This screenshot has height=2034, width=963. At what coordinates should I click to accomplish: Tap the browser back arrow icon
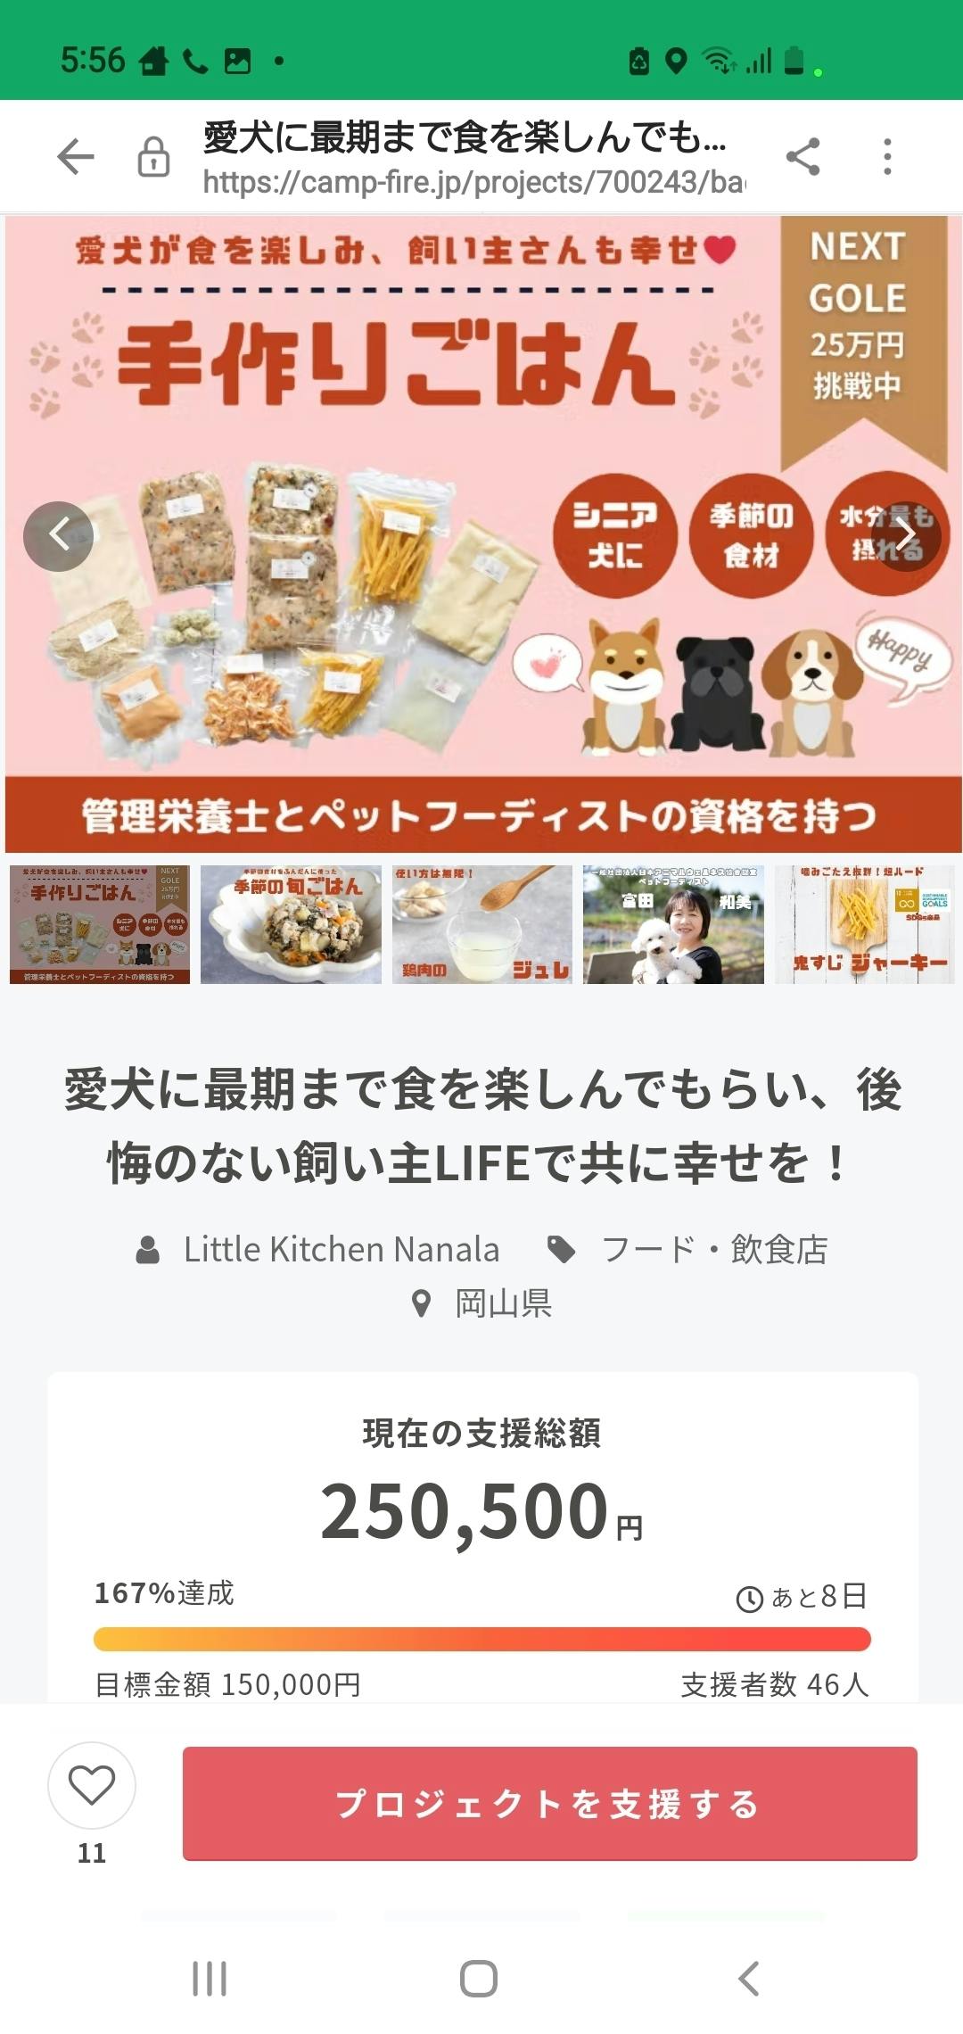tap(76, 157)
